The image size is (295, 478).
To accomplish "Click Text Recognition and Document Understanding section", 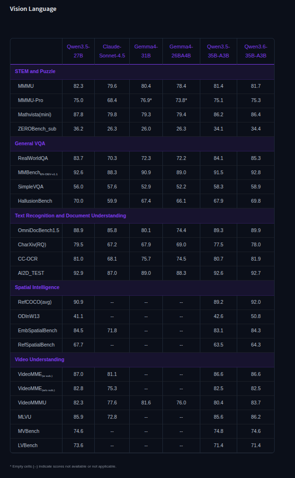I will (143, 216).
